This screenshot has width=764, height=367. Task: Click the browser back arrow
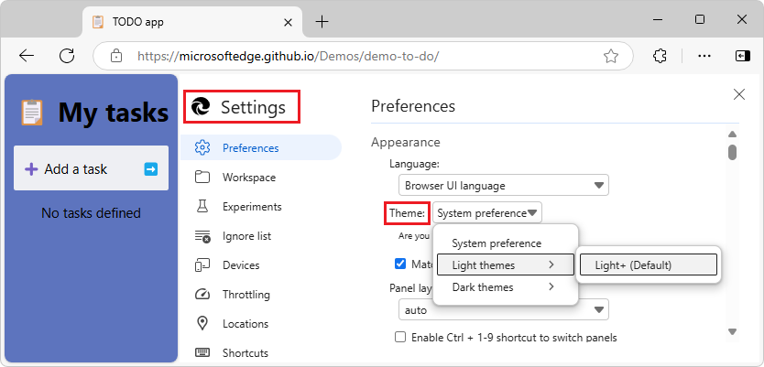coord(27,56)
